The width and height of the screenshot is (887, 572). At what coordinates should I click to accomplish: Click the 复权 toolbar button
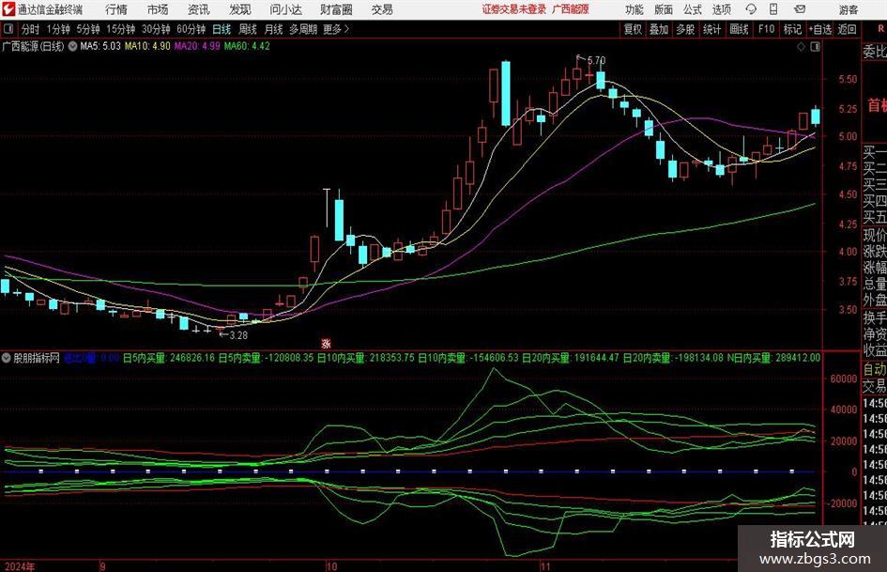coord(633,29)
